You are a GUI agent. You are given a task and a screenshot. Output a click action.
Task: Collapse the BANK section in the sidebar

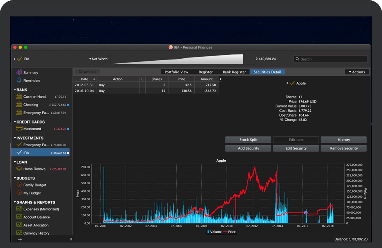(14, 90)
